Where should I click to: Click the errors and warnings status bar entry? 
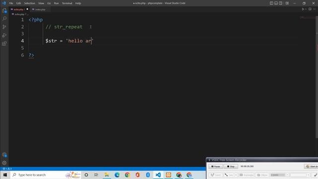pos(7,169)
